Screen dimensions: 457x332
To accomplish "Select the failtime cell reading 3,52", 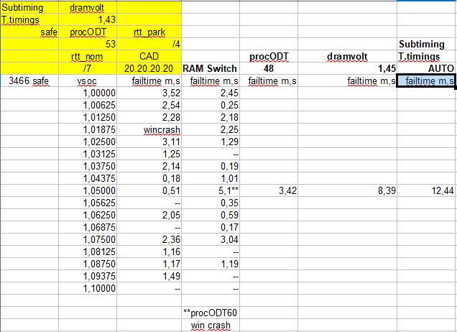I will (149, 93).
